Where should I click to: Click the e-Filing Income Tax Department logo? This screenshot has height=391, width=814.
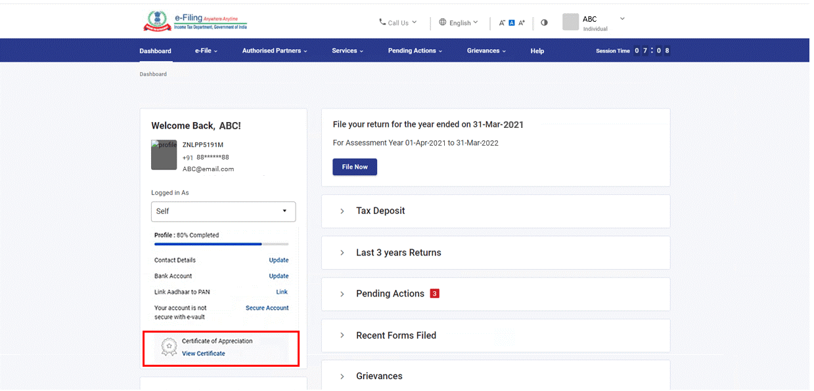tap(195, 22)
